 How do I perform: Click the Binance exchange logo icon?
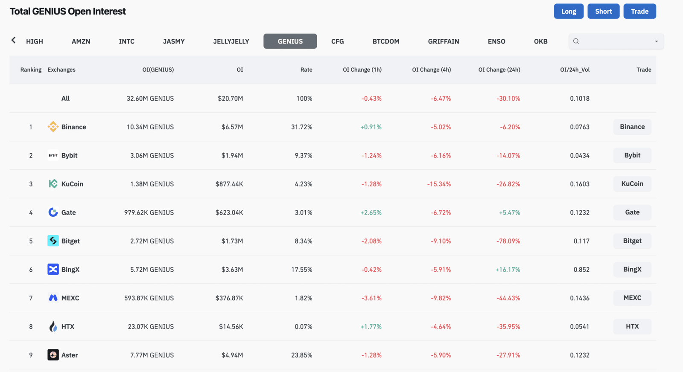pos(53,127)
